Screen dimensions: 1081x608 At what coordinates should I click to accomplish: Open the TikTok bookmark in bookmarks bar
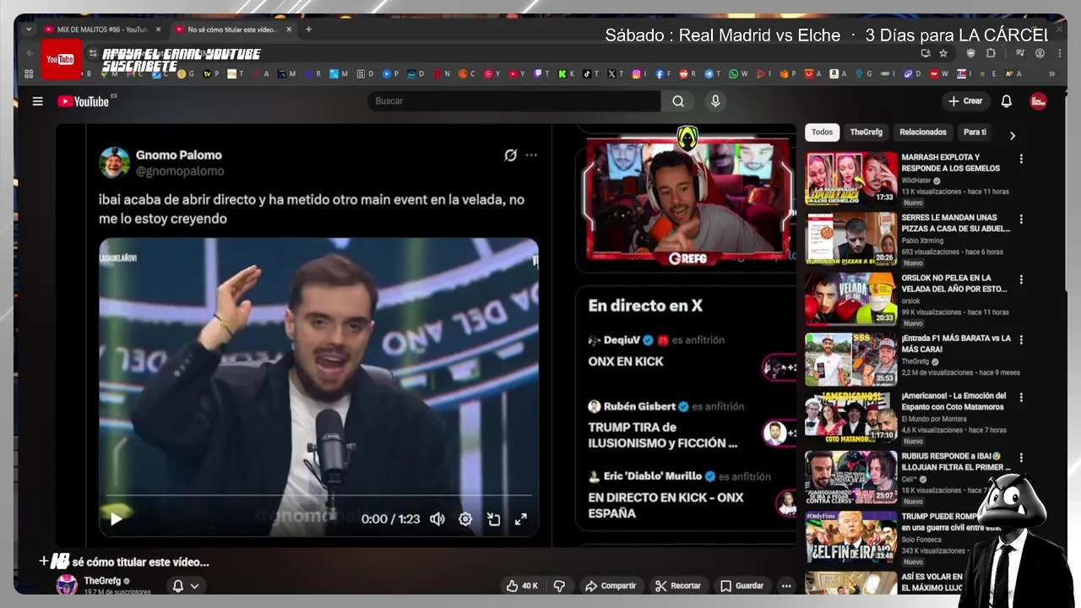point(589,74)
